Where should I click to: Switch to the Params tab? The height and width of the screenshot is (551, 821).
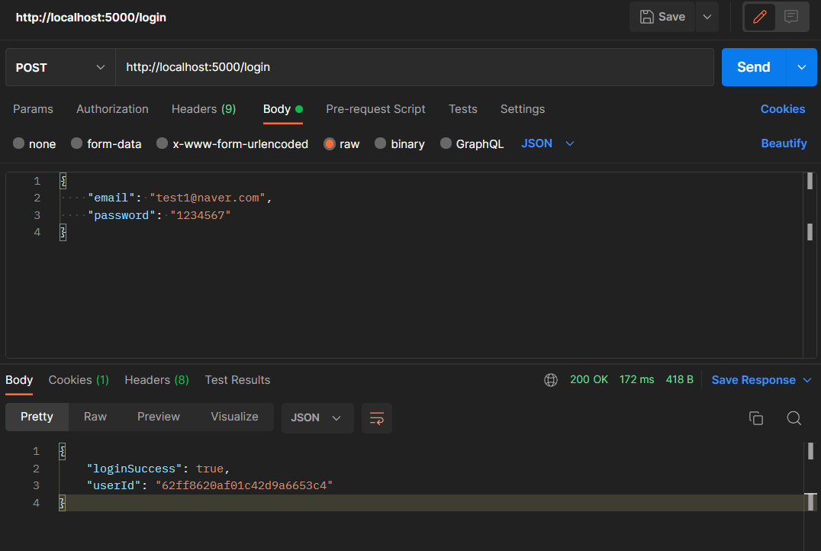pyautogui.click(x=33, y=109)
